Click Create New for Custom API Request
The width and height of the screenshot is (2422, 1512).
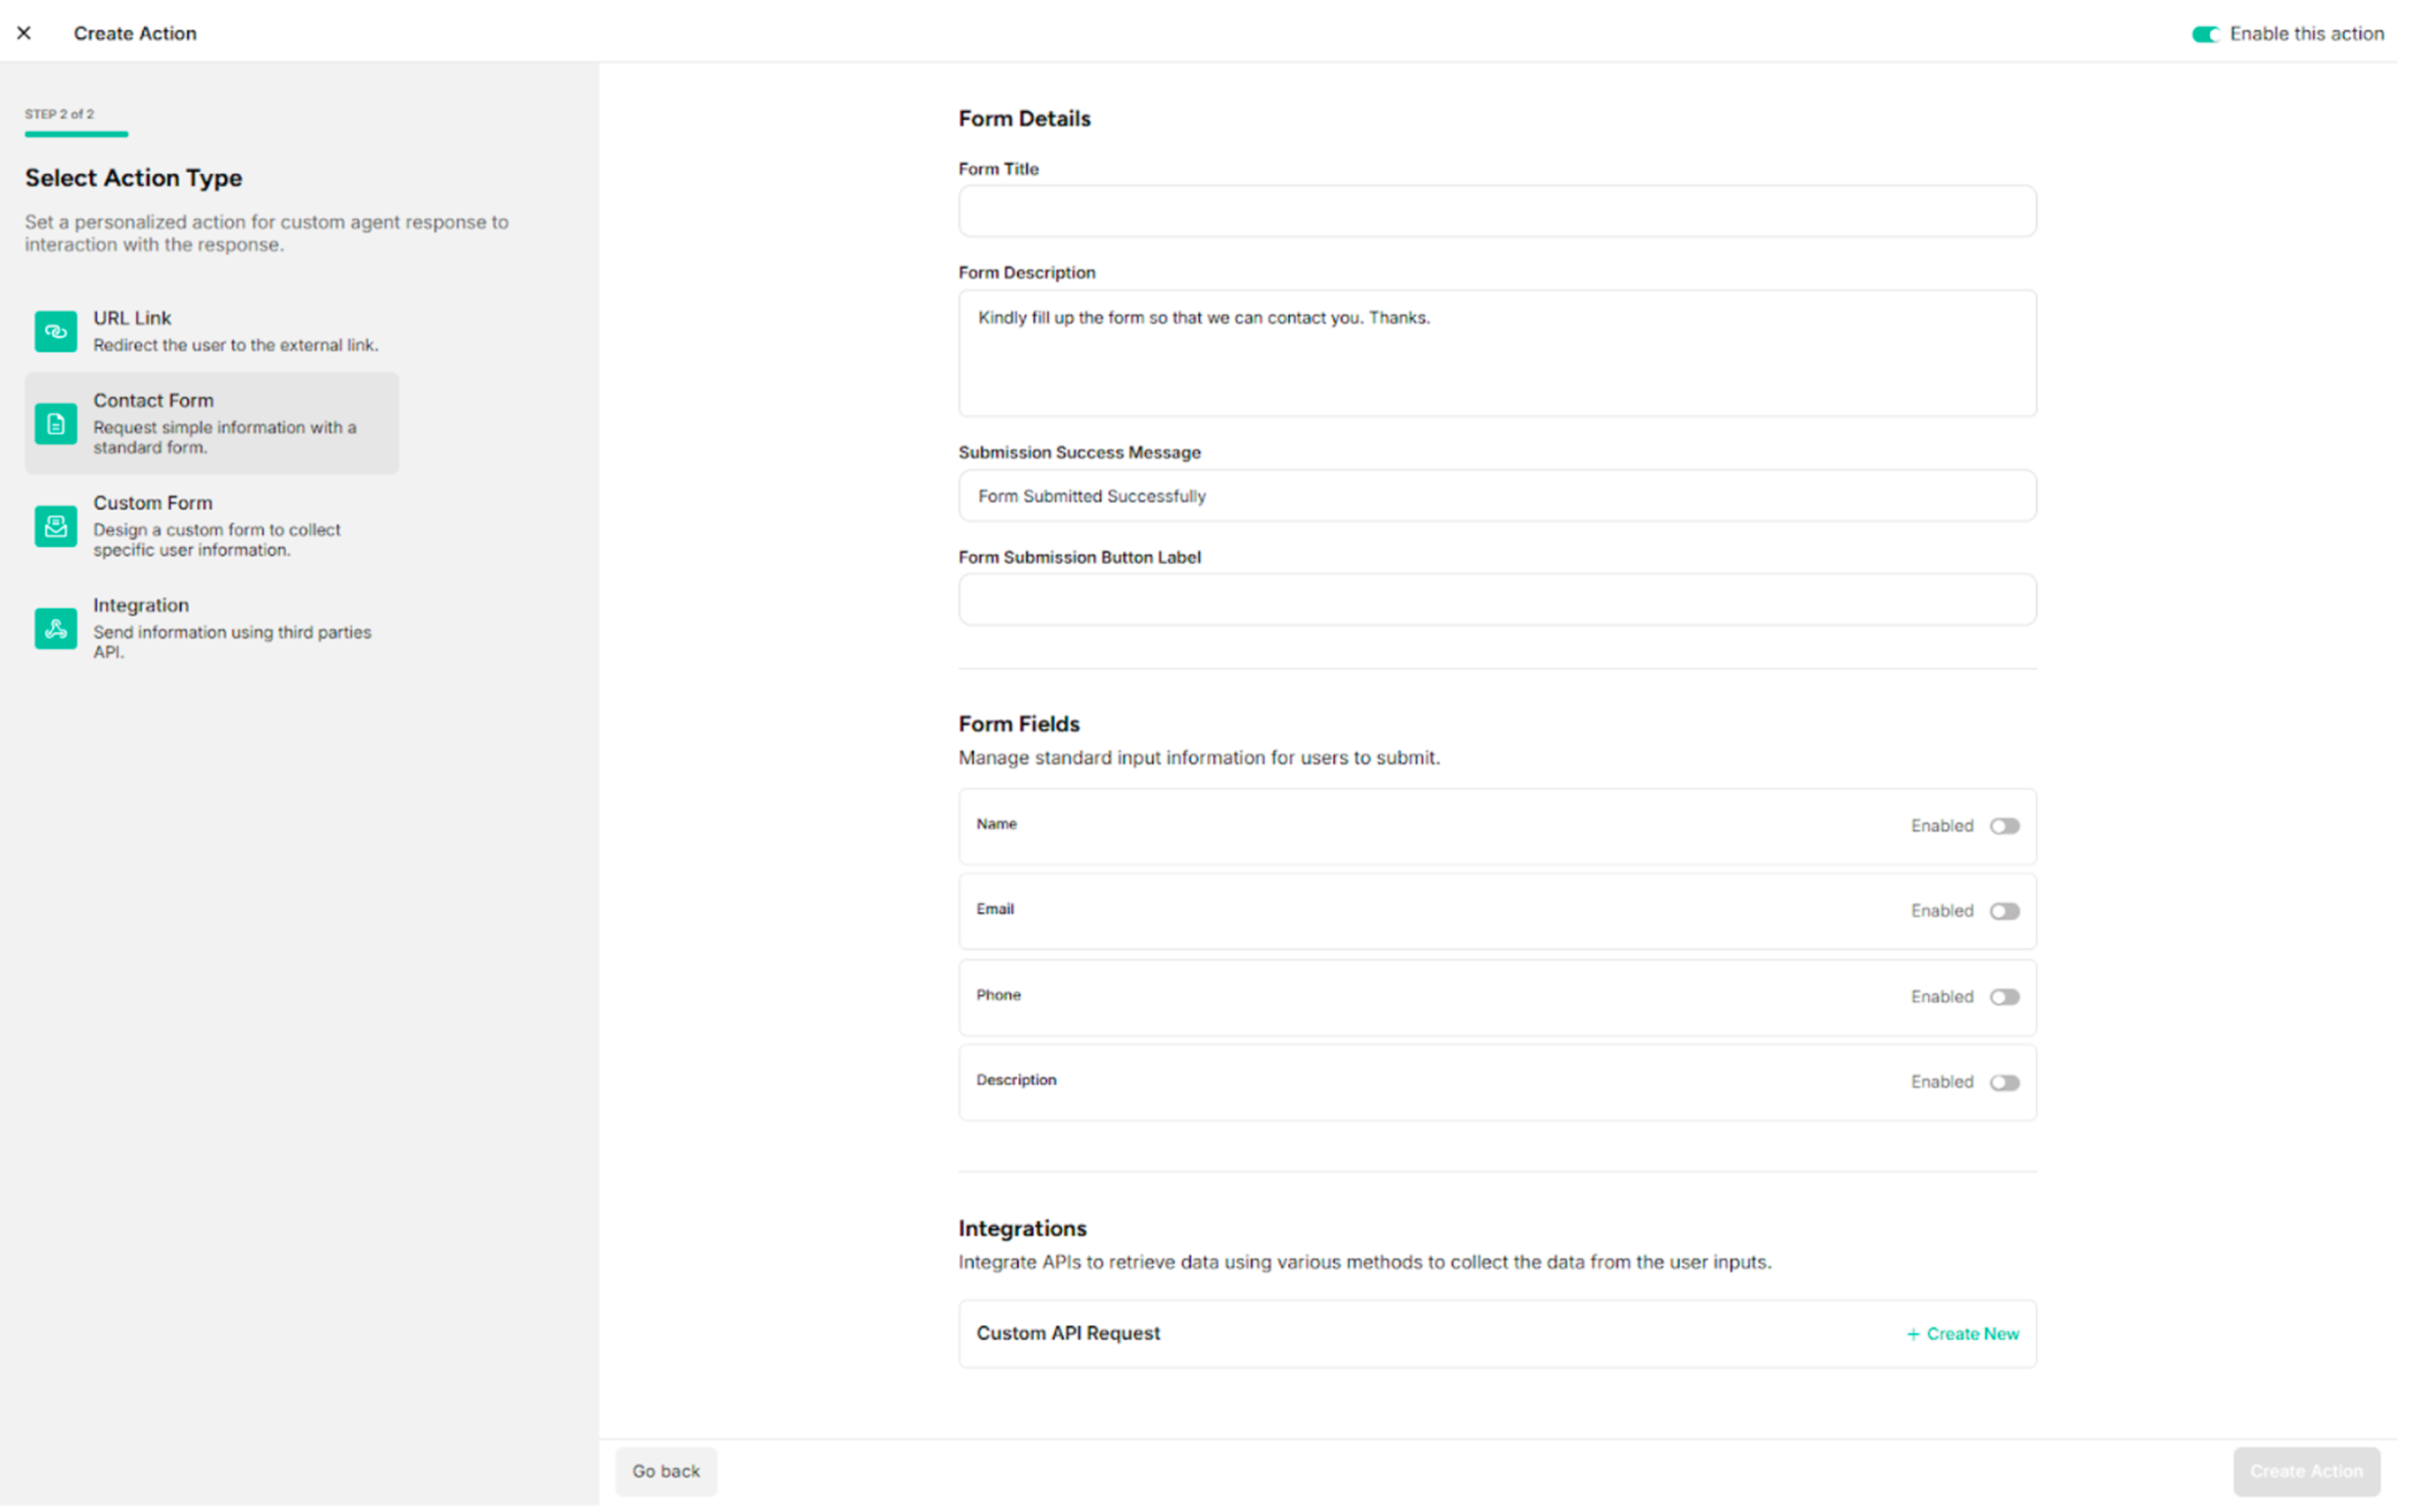pos(1963,1335)
